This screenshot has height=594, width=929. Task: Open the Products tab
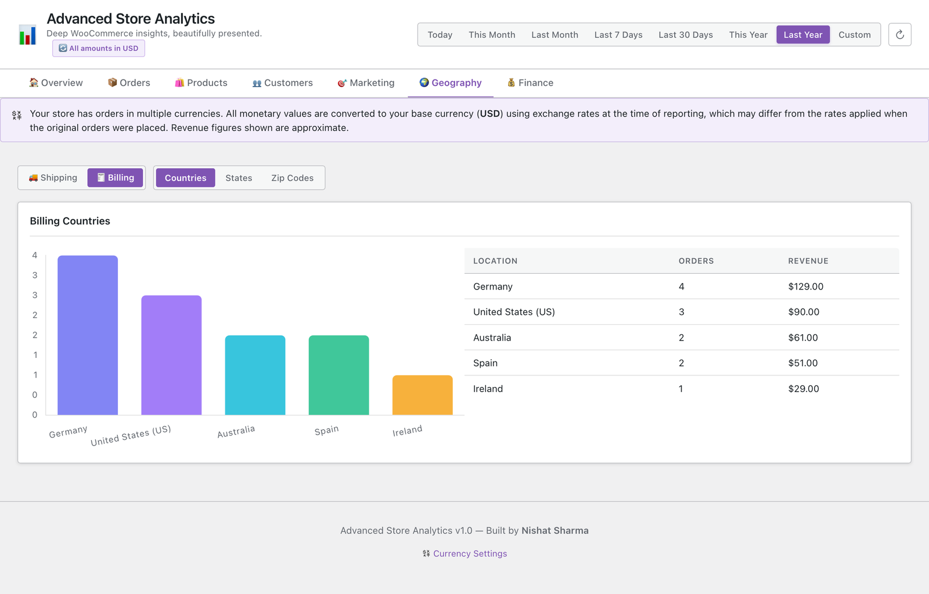coord(201,83)
